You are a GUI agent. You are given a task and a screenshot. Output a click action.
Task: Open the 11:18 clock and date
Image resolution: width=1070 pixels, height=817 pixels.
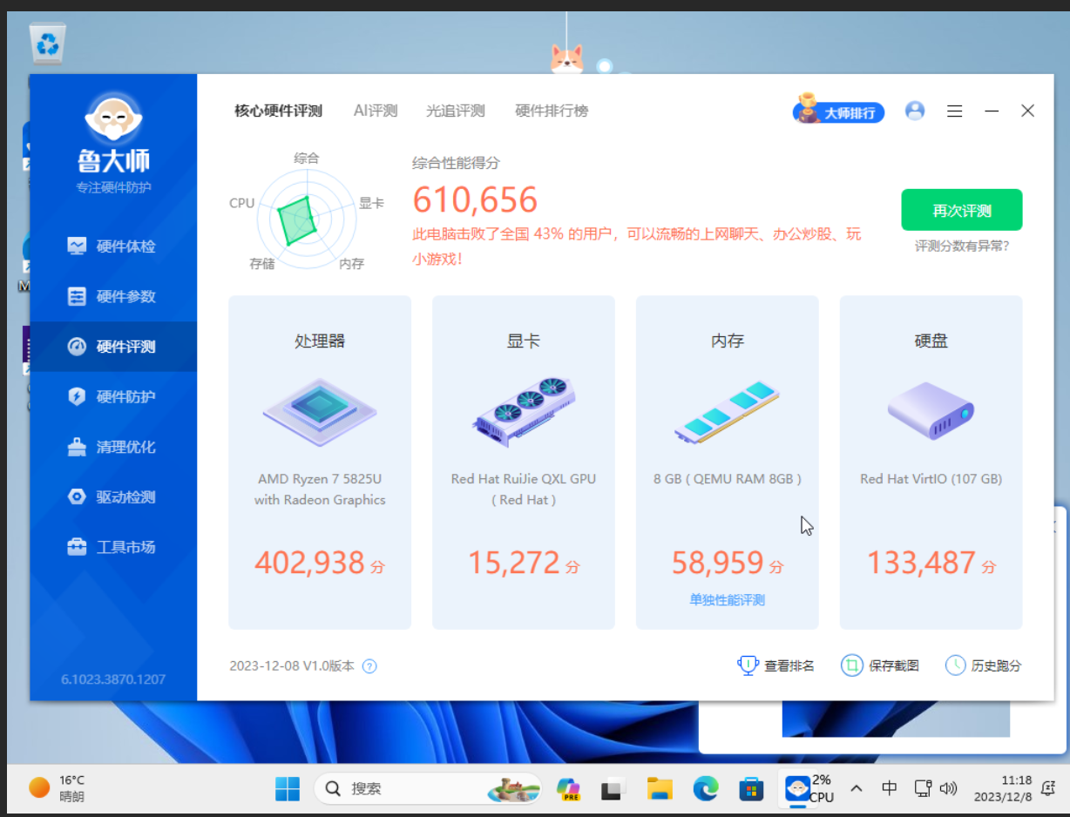[x=1005, y=789]
